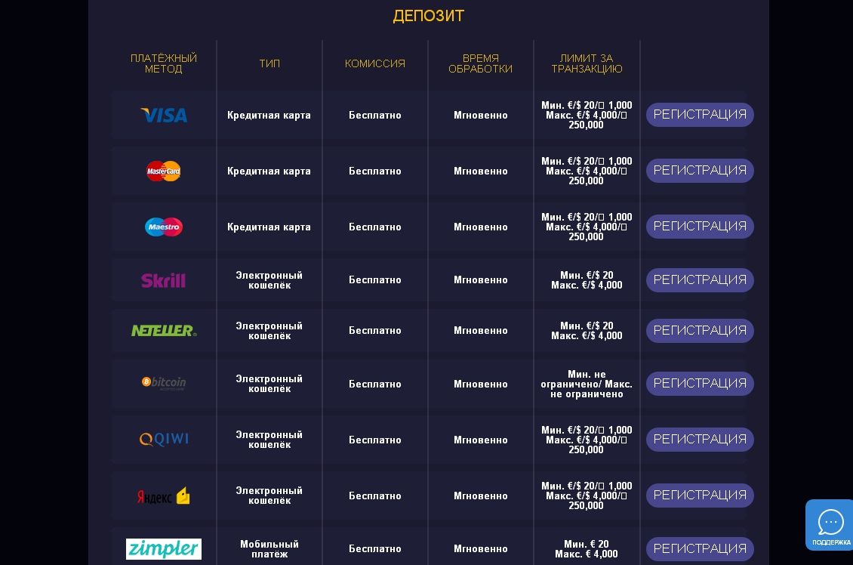Click the Visa payment logo
Image resolution: width=853 pixels, height=565 pixels.
(164, 115)
